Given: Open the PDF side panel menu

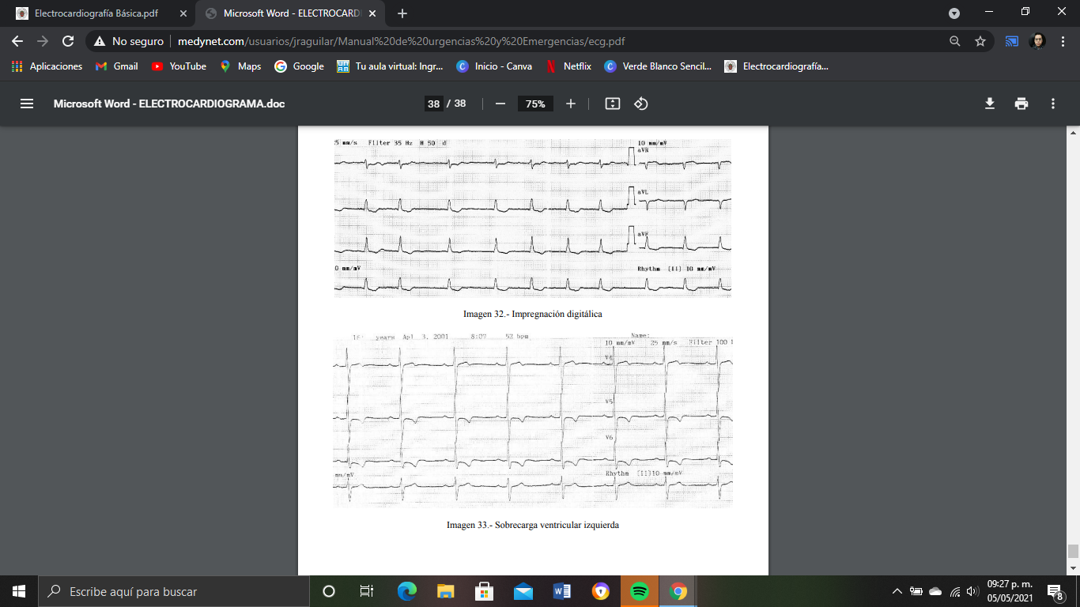Looking at the screenshot, I should (26, 103).
